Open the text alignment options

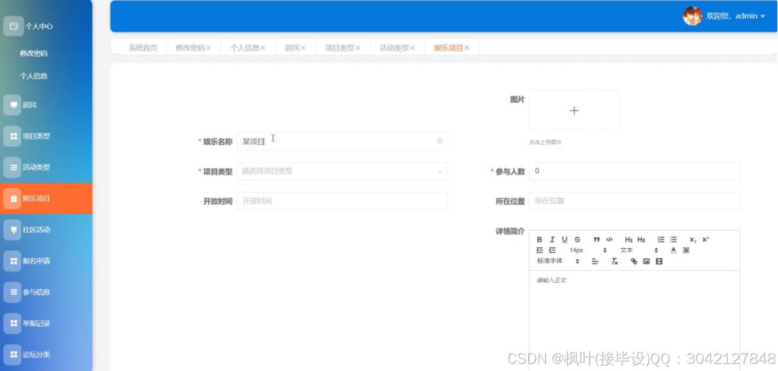tap(595, 262)
